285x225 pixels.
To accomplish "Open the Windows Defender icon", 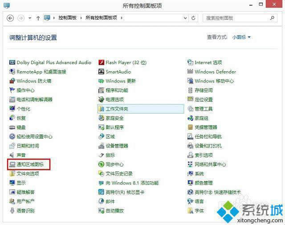I will click(190, 71).
